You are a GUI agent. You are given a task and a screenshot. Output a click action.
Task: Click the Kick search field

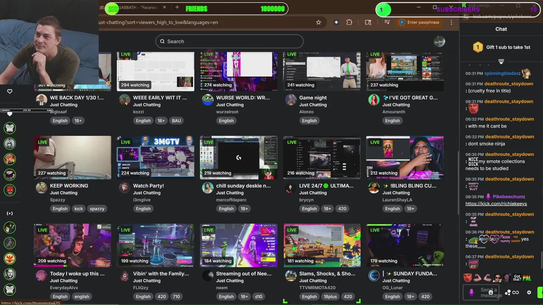point(230,42)
